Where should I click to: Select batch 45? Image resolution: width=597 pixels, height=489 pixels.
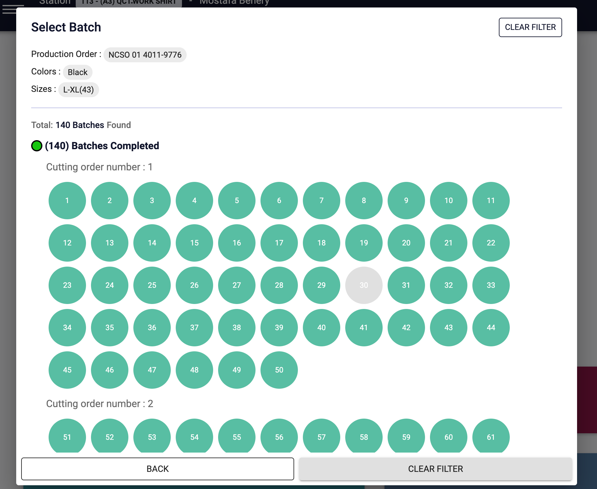pyautogui.click(x=67, y=370)
